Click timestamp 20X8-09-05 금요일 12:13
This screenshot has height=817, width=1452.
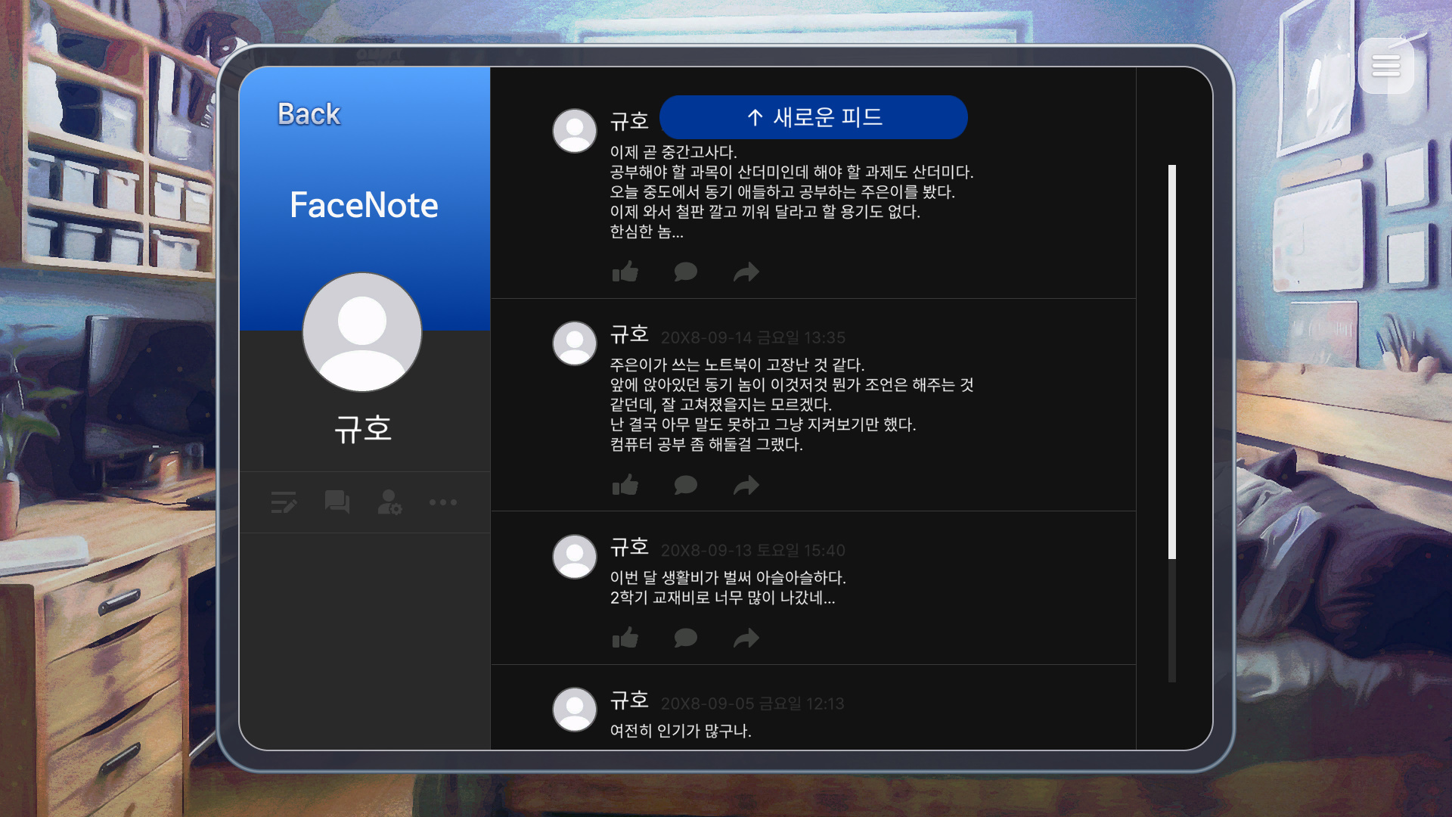coord(752,704)
